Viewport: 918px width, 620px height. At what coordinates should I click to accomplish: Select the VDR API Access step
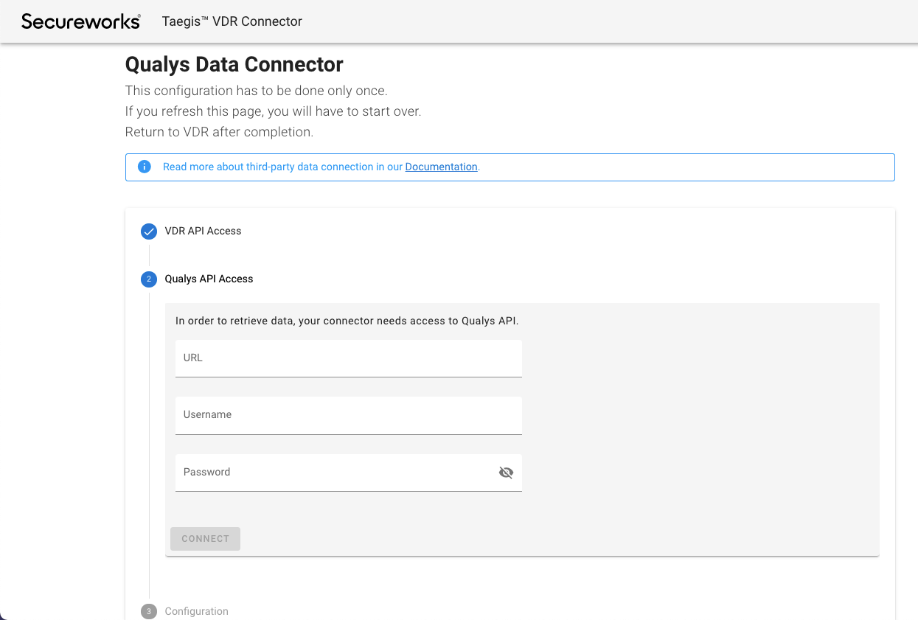point(203,231)
